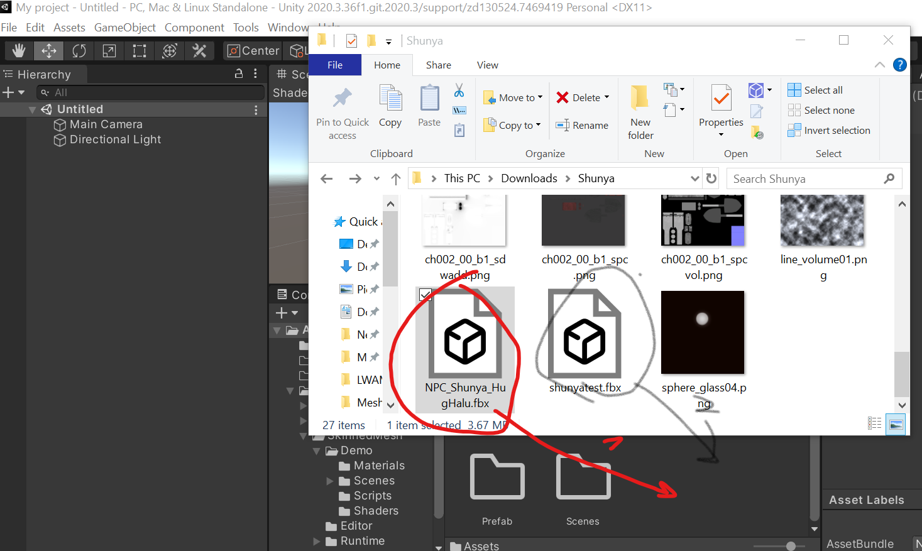Click Select all in ribbon
Image resolution: width=922 pixels, height=551 pixels.
pyautogui.click(x=815, y=90)
